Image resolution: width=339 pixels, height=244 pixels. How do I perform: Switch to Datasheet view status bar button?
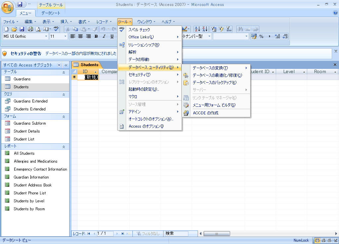point(317,240)
